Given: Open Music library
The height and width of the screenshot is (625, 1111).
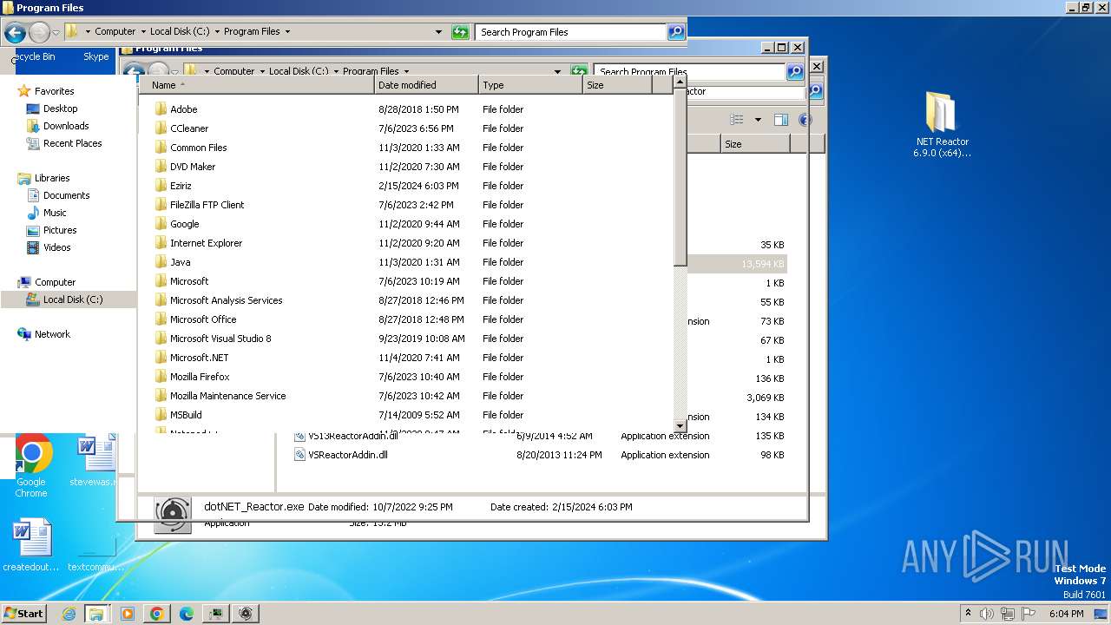Looking at the screenshot, I should click(x=55, y=213).
